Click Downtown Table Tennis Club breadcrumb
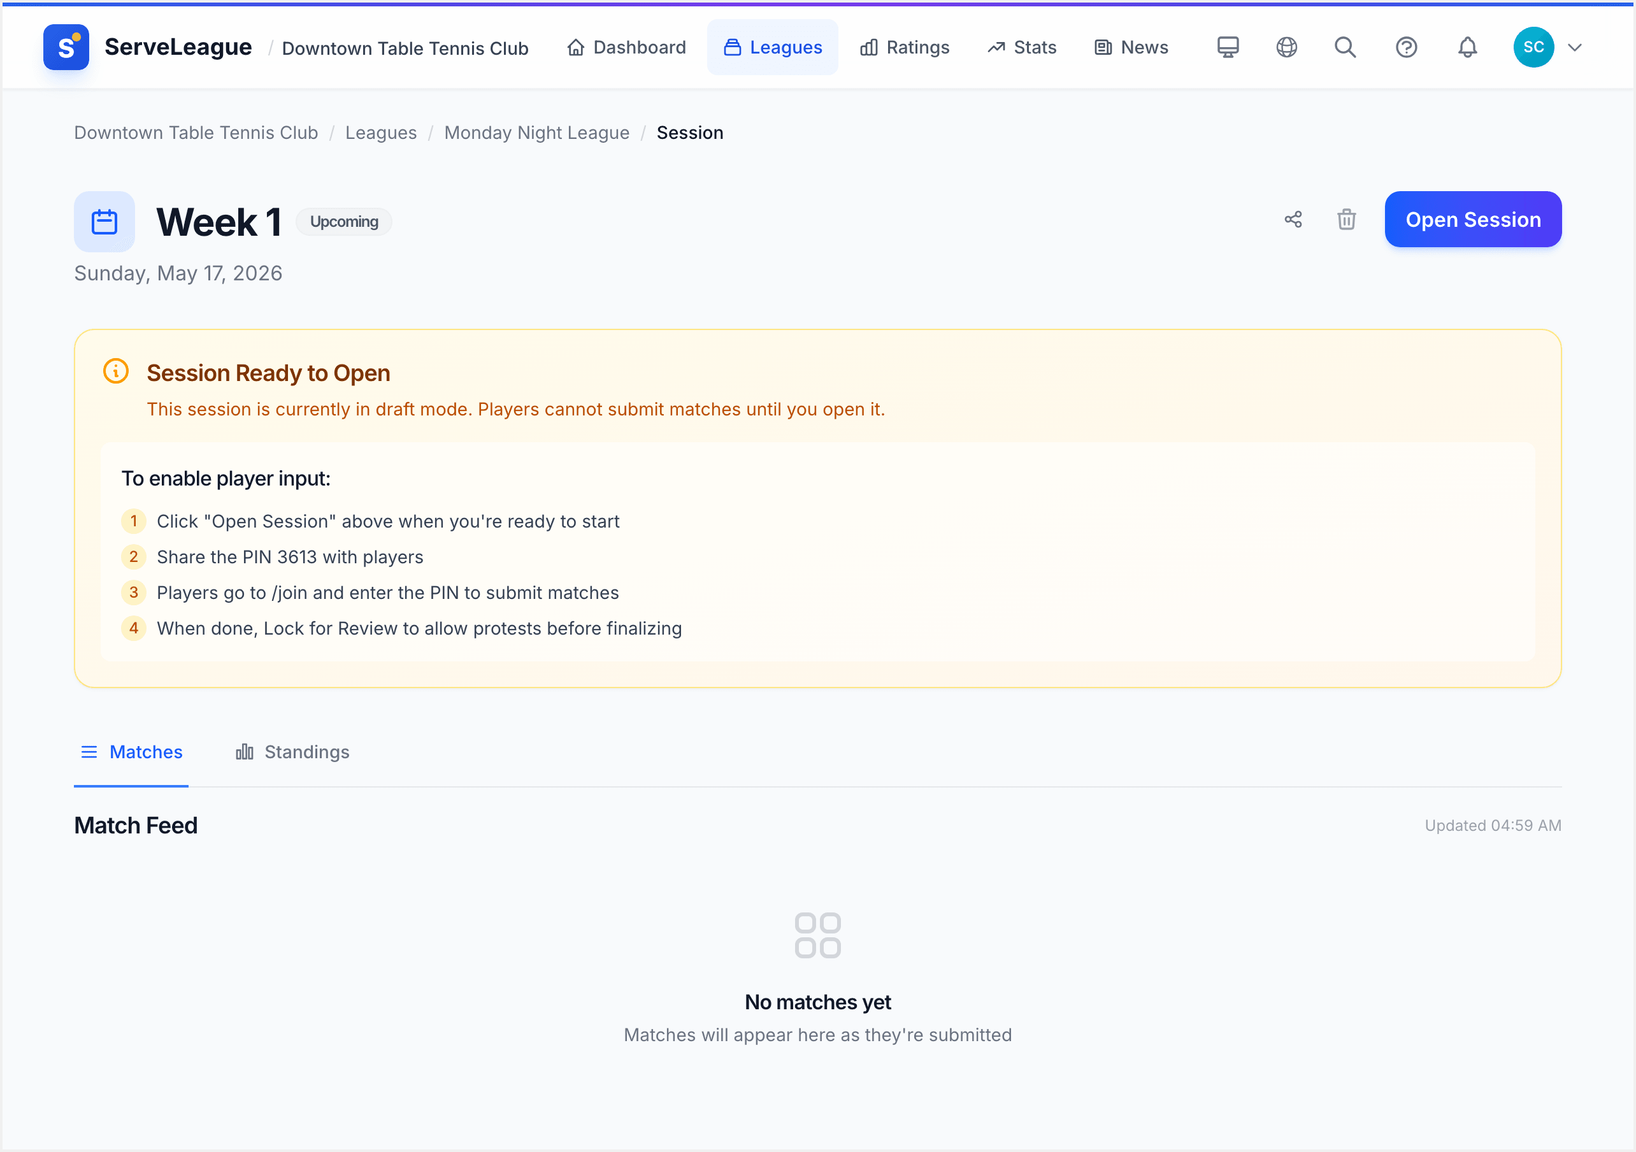The width and height of the screenshot is (1636, 1152). (196, 133)
